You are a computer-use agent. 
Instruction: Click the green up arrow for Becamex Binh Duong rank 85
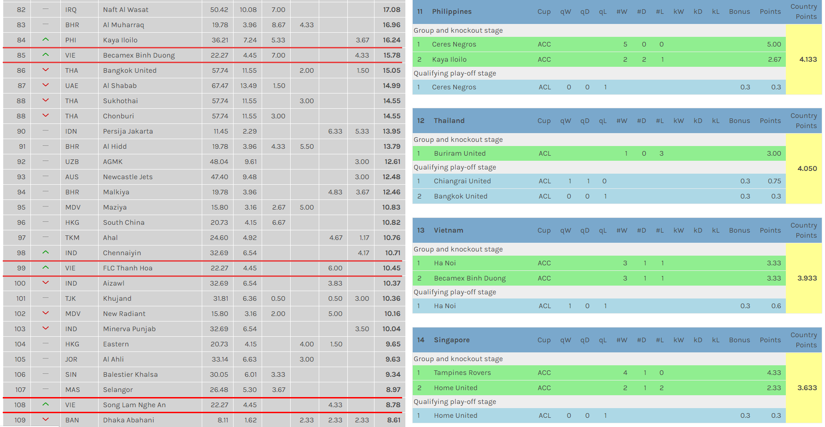point(45,55)
